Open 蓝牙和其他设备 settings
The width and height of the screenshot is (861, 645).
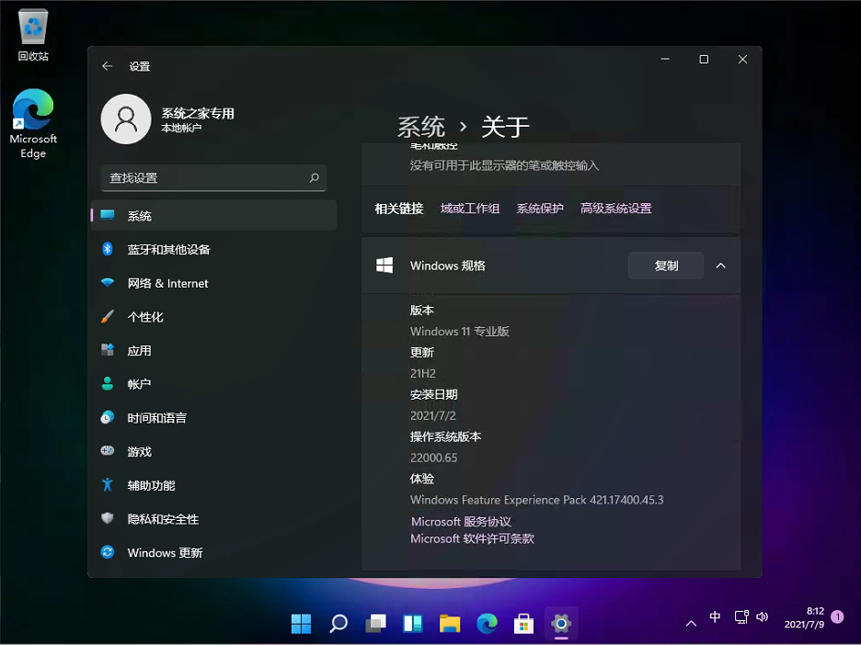[213, 250]
